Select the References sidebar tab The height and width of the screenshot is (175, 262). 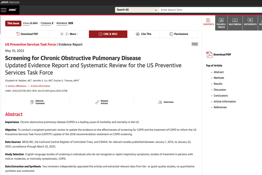pos(250,23)
